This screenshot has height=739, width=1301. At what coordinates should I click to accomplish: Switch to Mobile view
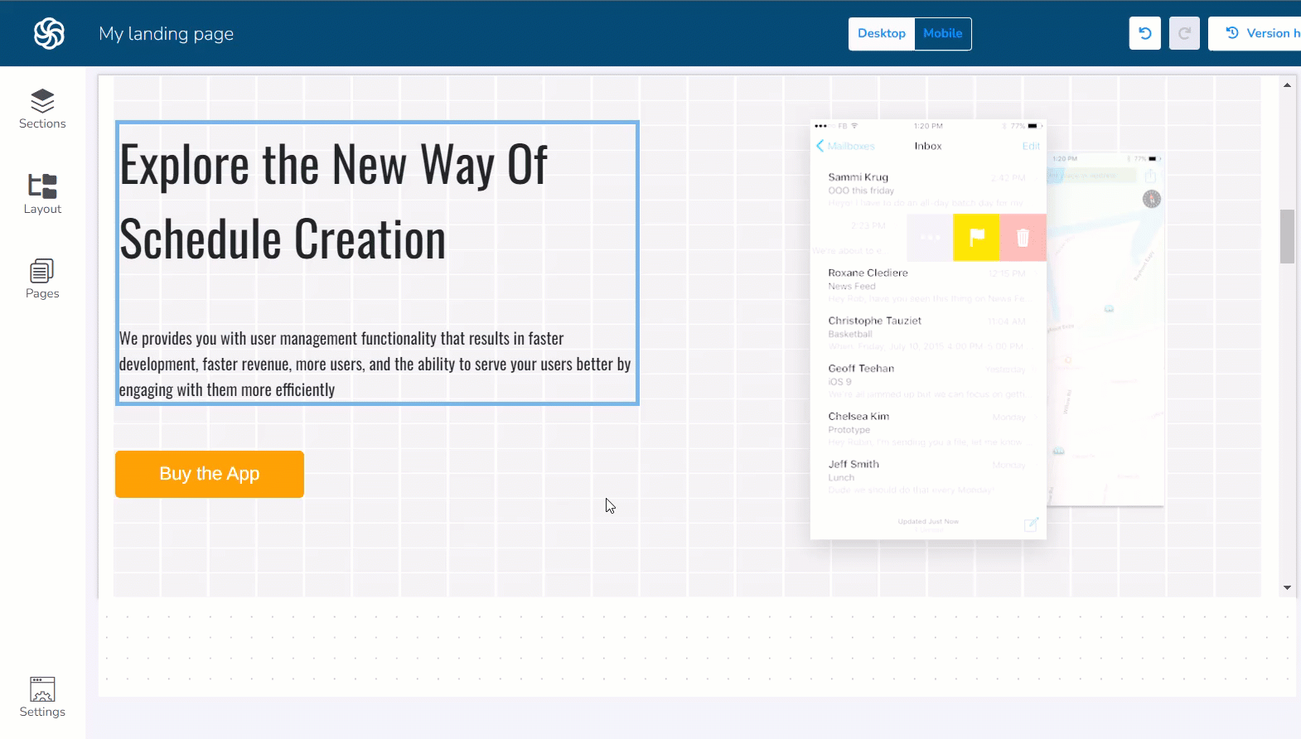[x=943, y=34]
